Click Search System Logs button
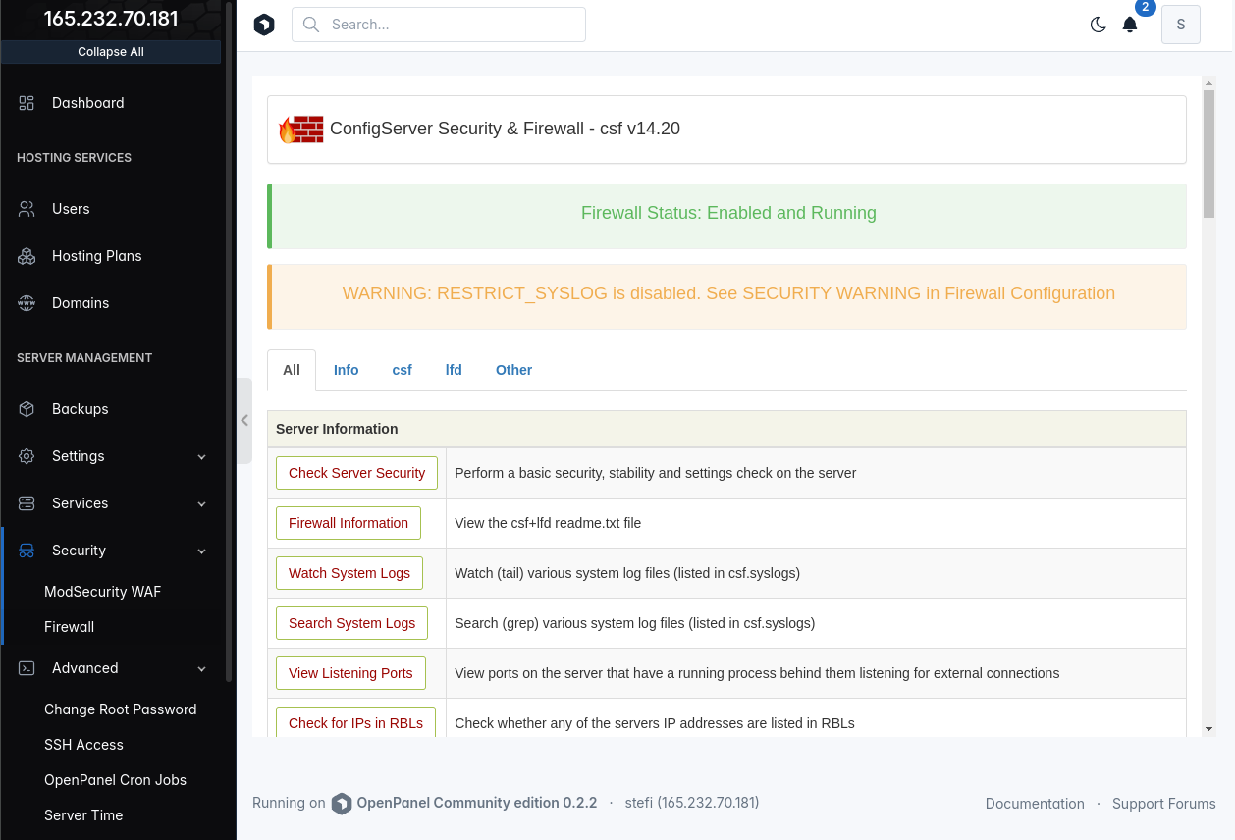This screenshot has height=840, width=1235. (x=351, y=623)
